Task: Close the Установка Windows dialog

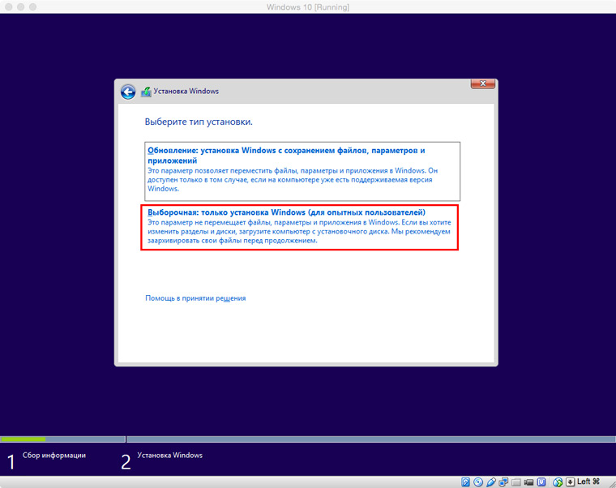Action: pyautogui.click(x=483, y=83)
